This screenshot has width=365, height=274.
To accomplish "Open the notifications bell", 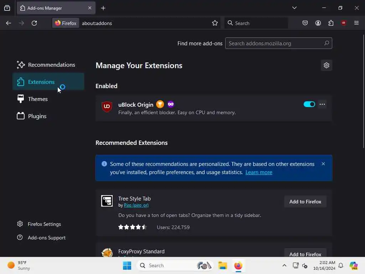I will tap(340, 265).
